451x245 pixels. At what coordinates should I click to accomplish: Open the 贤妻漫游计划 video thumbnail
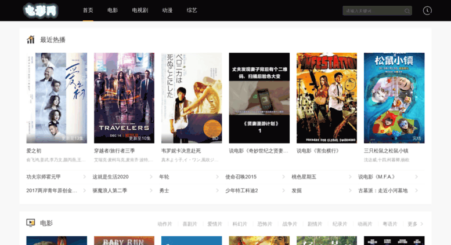[259, 98]
